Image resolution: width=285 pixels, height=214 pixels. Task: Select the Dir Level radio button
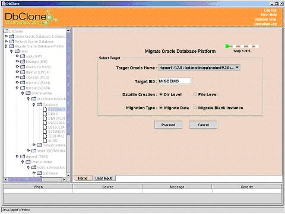[161, 94]
